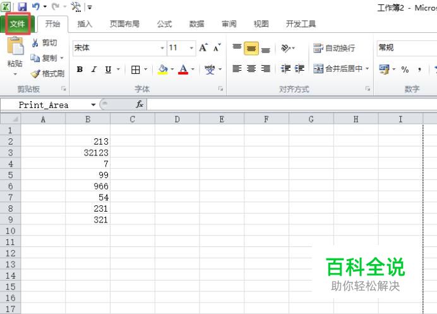Click the cell borders icon

click(x=135, y=69)
